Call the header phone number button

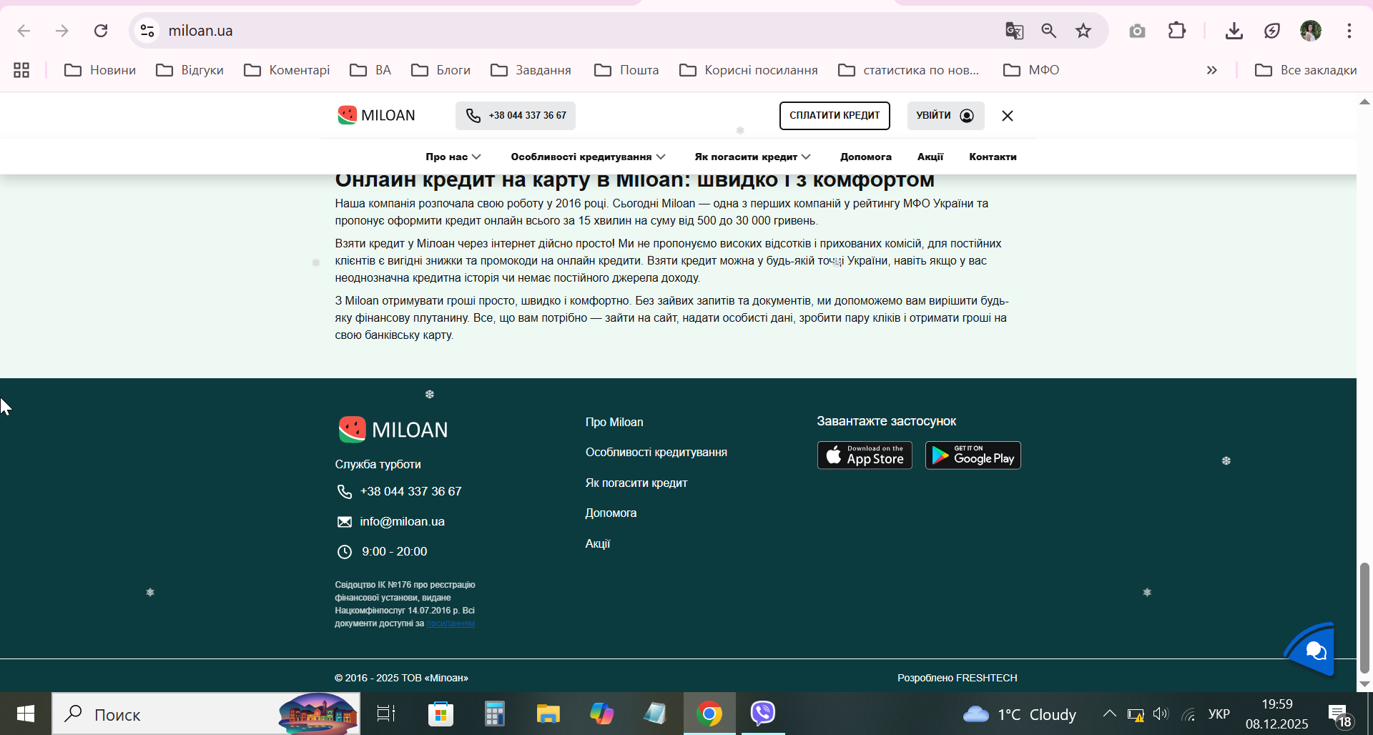point(516,116)
